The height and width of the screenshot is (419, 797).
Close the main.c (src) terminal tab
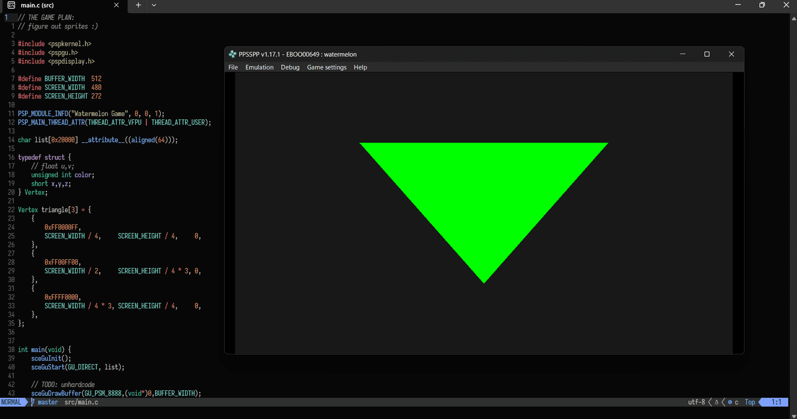pos(116,5)
